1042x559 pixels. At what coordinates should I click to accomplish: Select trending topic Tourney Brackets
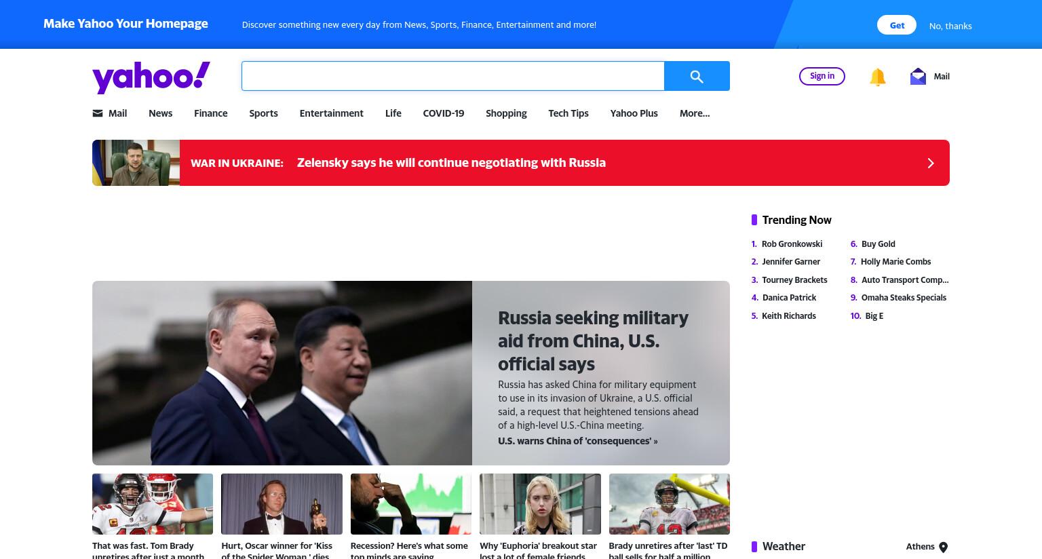click(794, 280)
